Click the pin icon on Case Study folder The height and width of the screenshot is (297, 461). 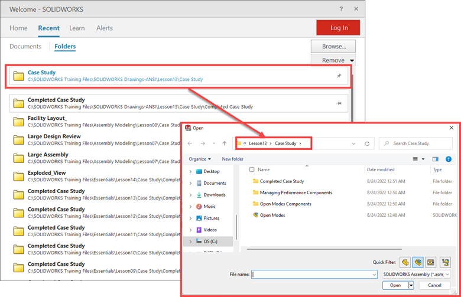tap(339, 76)
